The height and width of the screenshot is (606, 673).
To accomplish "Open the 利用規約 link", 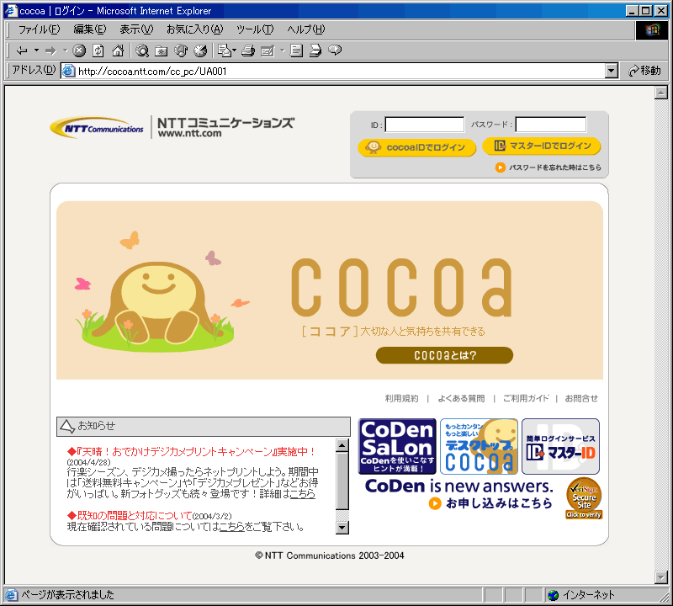I will point(401,399).
